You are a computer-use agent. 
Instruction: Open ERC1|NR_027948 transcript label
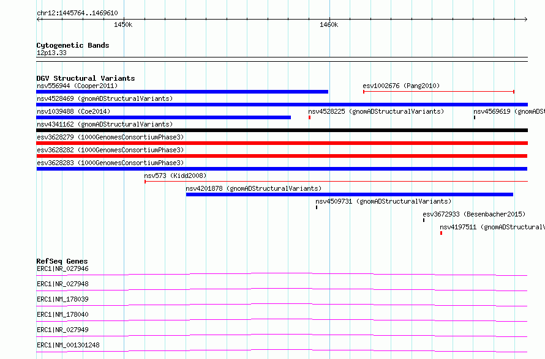(62, 284)
